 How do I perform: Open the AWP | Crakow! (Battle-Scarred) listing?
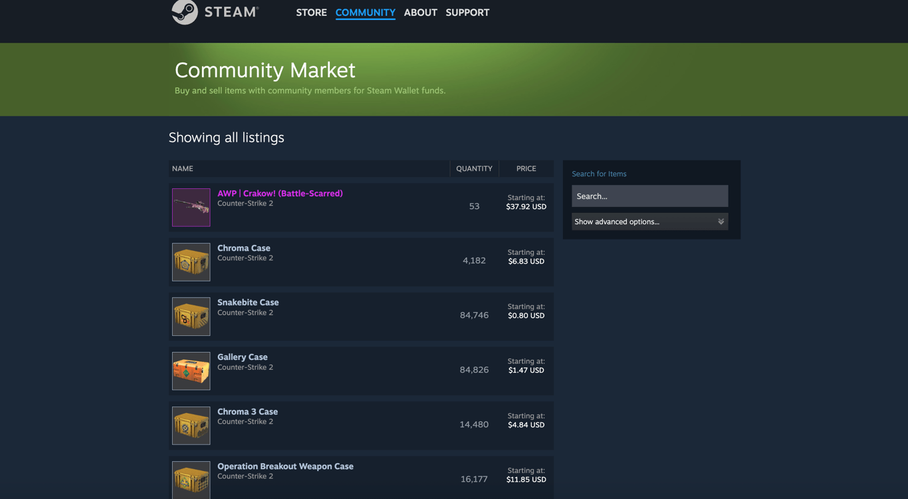pyautogui.click(x=280, y=194)
